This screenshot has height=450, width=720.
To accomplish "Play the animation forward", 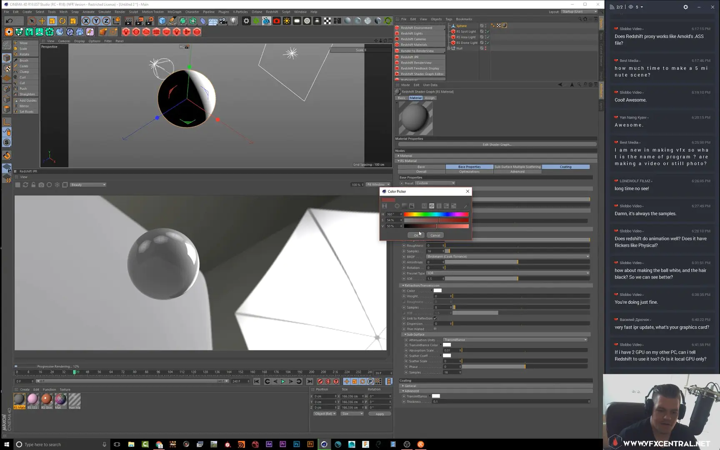I will pos(283,382).
